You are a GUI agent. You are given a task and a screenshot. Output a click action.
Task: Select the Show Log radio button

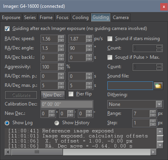point(7,123)
